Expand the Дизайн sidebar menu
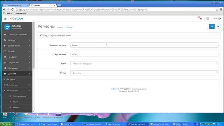This screenshot has width=224, height=126. 12,51
